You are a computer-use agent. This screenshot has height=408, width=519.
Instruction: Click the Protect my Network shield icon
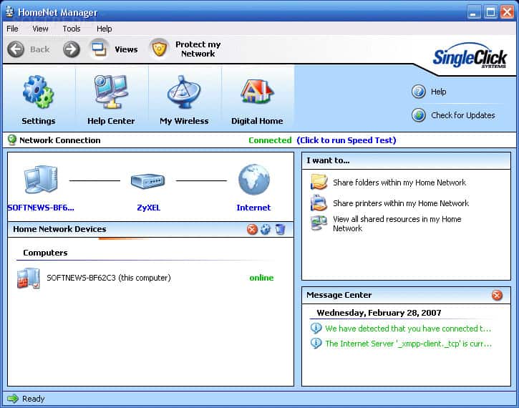click(x=159, y=49)
